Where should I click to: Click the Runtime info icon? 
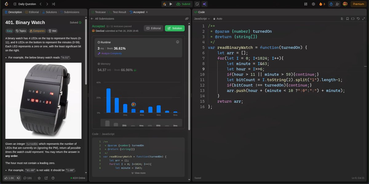177,42
